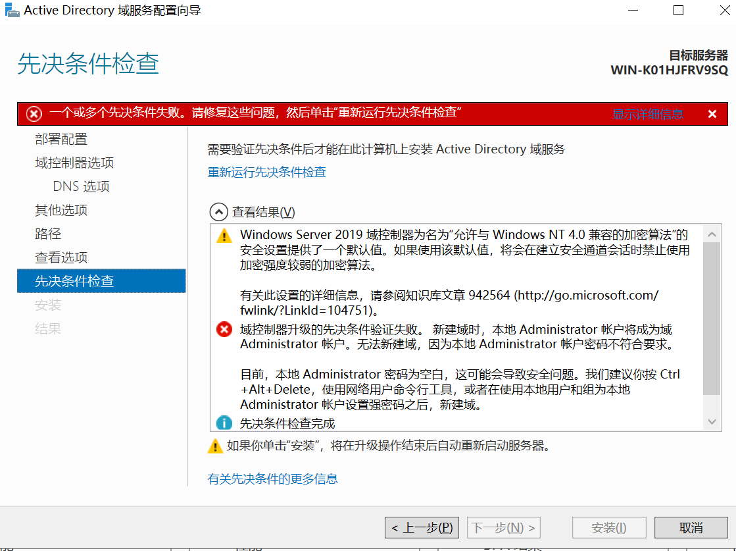Go to 部署配置 step in sidebar
Image resolution: width=736 pixels, height=551 pixels.
tap(61, 139)
